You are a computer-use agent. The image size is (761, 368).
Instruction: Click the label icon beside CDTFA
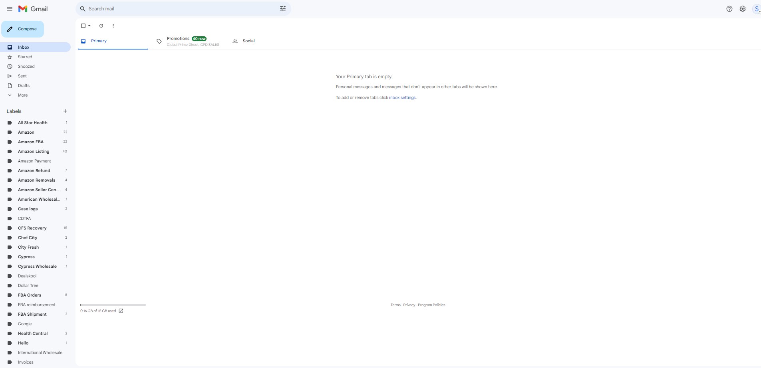pyautogui.click(x=10, y=219)
